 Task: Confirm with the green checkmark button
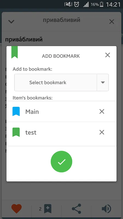(x=61, y=162)
